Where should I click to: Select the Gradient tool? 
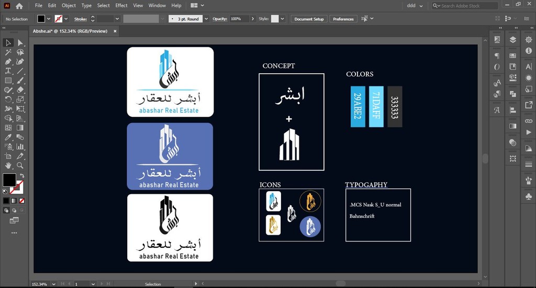[x=20, y=128]
